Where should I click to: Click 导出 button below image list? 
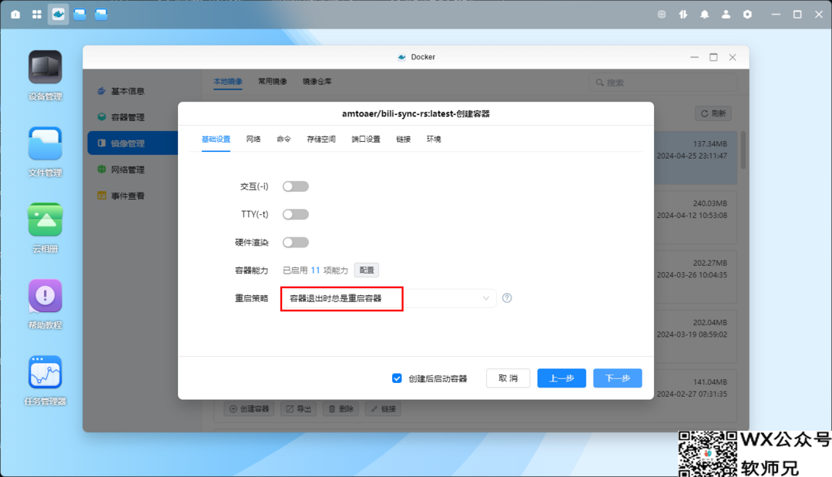click(299, 409)
